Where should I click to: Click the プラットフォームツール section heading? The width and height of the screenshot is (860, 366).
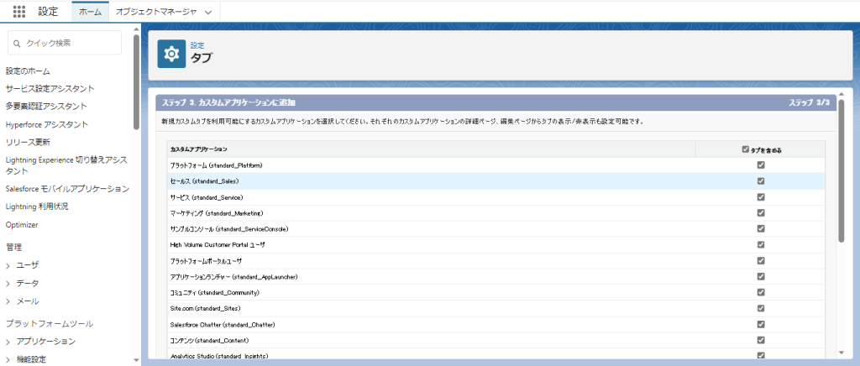tap(50, 323)
